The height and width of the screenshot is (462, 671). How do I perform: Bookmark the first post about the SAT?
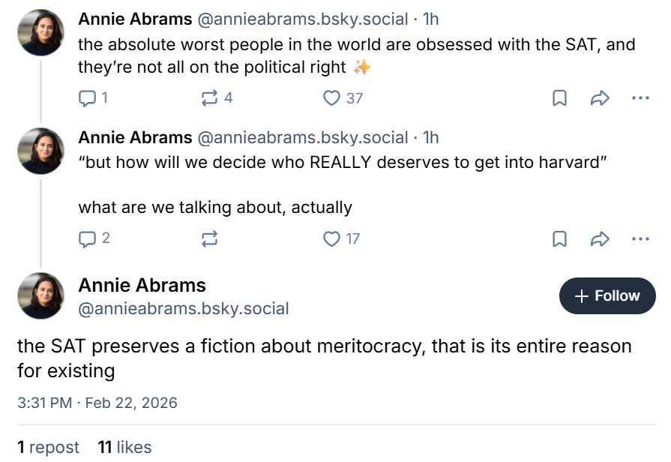[x=559, y=98]
